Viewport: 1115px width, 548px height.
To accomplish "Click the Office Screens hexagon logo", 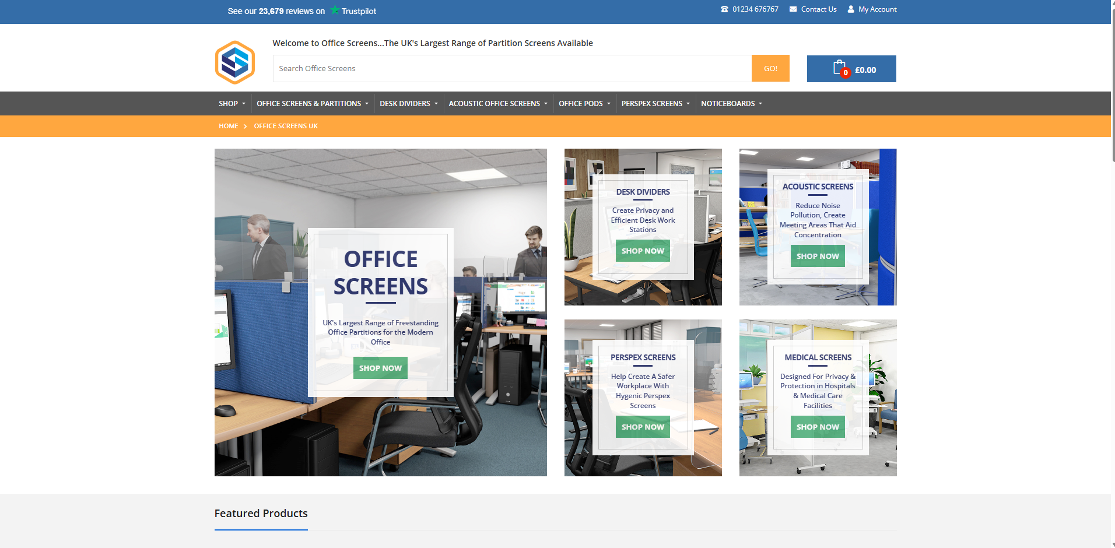I will click(234, 62).
